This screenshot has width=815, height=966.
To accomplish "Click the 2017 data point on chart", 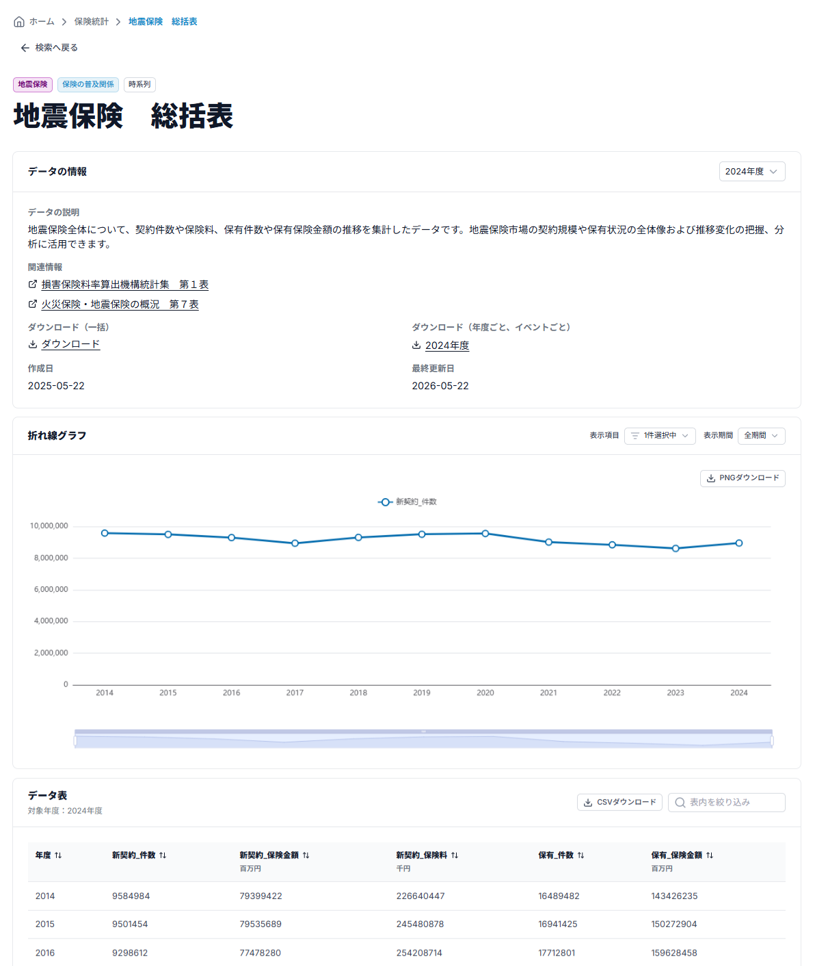I will click(x=295, y=543).
